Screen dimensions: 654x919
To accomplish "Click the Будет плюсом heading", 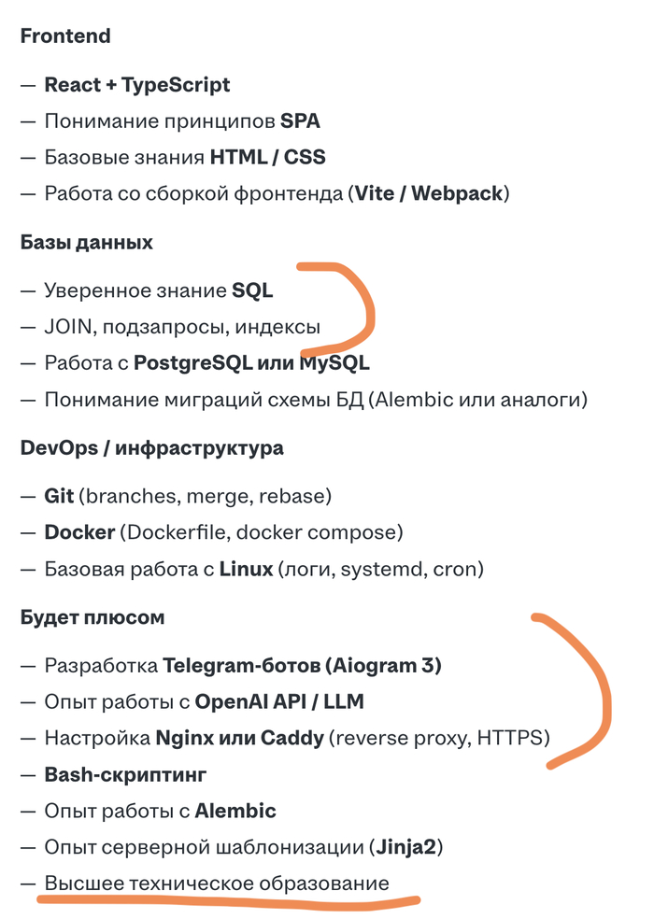I will [x=92, y=617].
